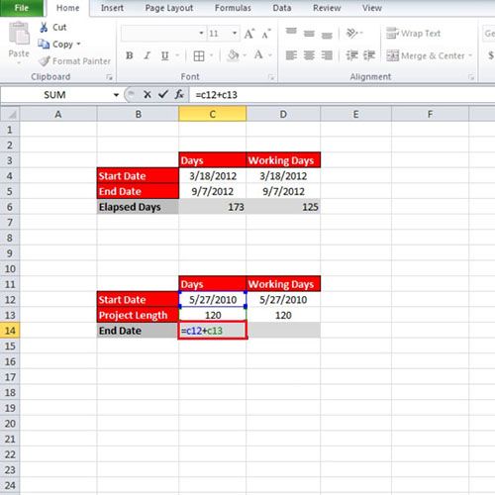Click the Center text alignment icon
495x495 pixels.
coord(309,55)
